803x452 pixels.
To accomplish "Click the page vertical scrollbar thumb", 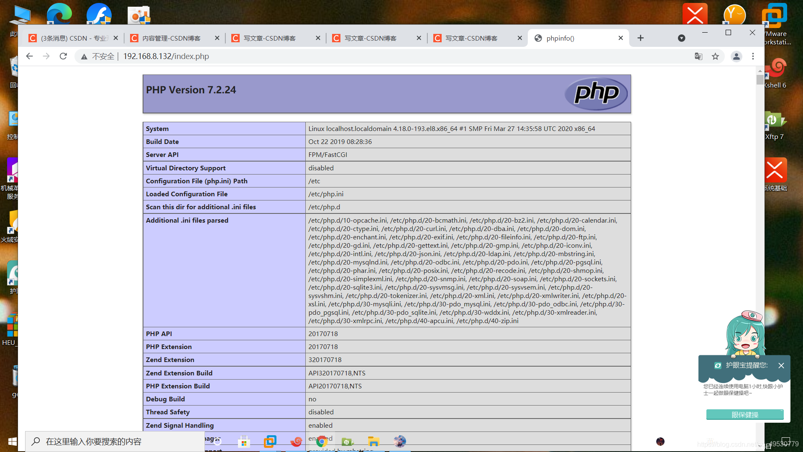I will [x=760, y=80].
